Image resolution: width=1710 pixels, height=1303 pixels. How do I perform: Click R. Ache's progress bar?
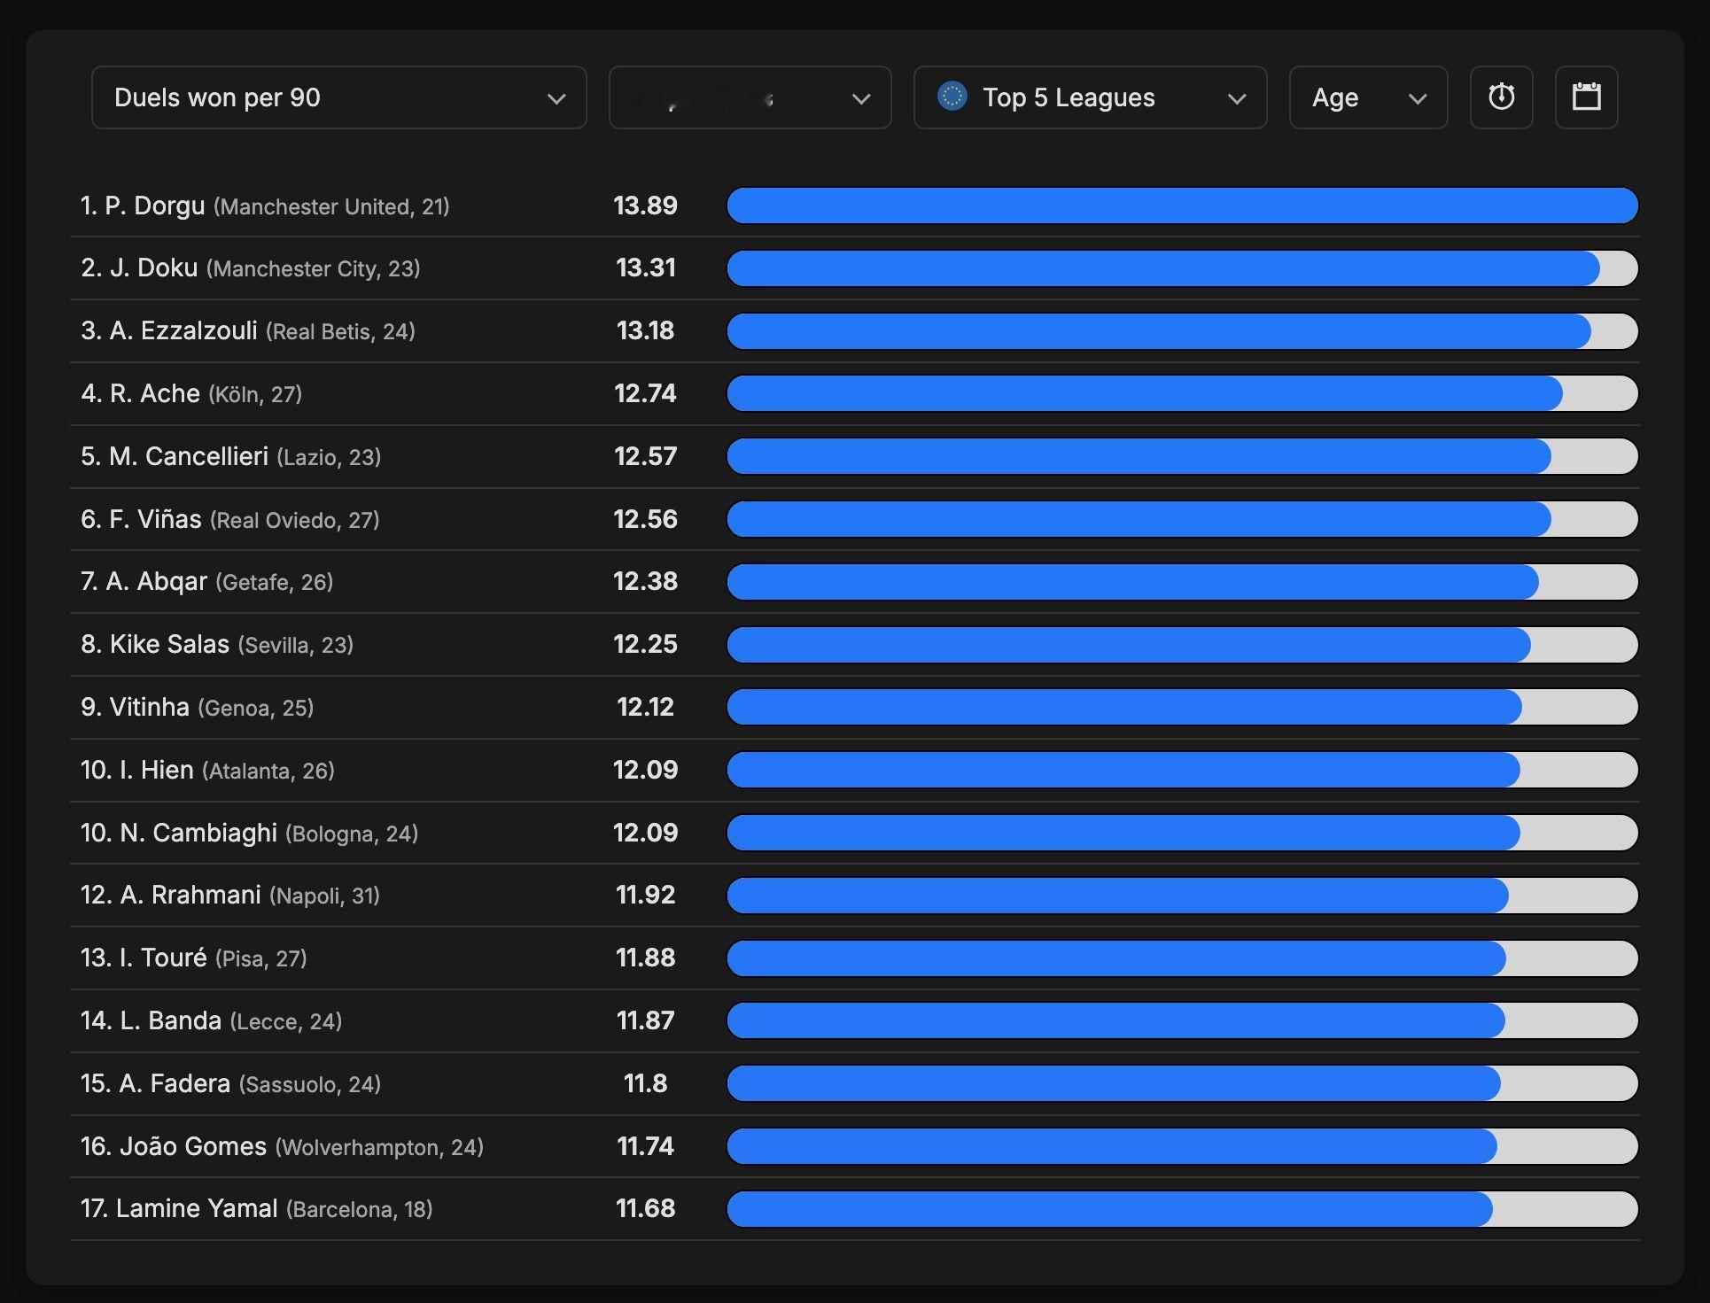(1182, 394)
